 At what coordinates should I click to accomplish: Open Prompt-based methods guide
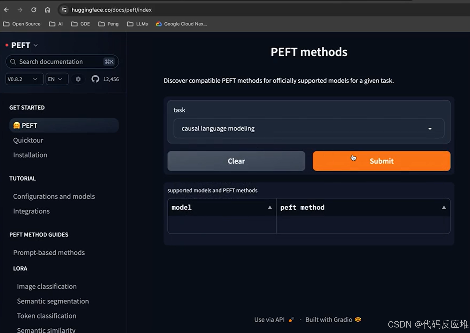[49, 253]
